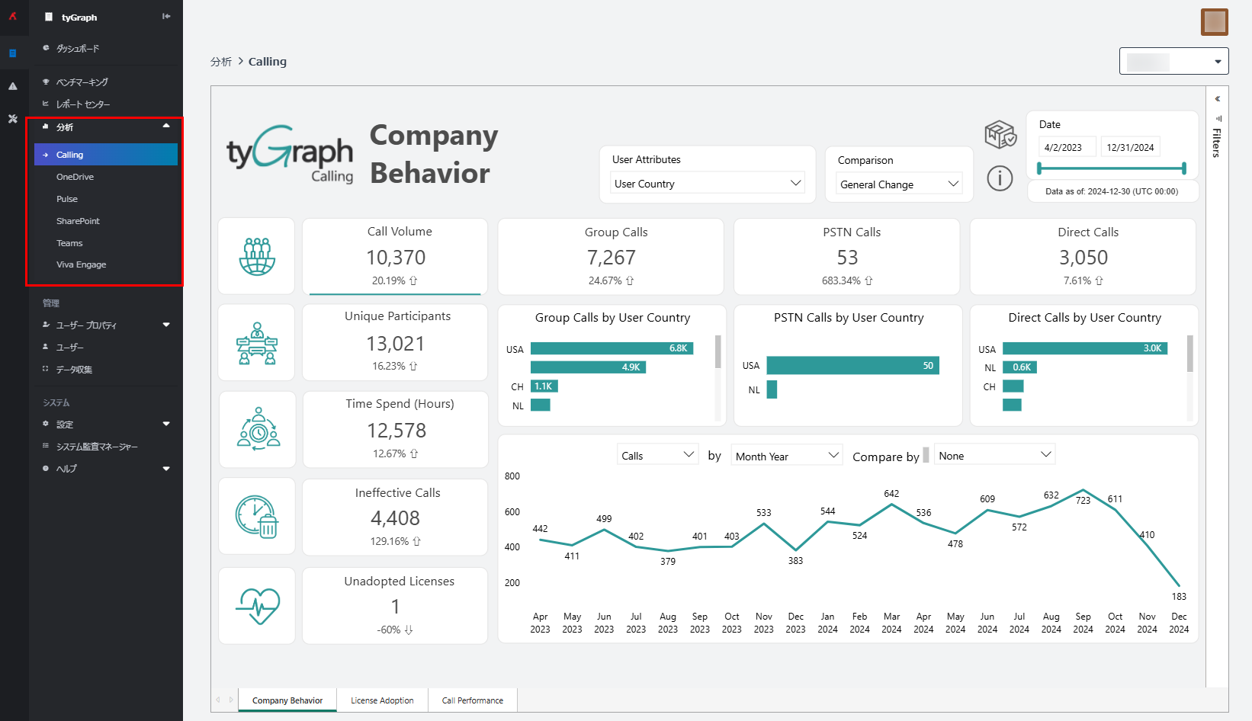This screenshot has height=721, width=1252.
Task: Click the clock people Time Spend icon
Action: [x=258, y=428]
